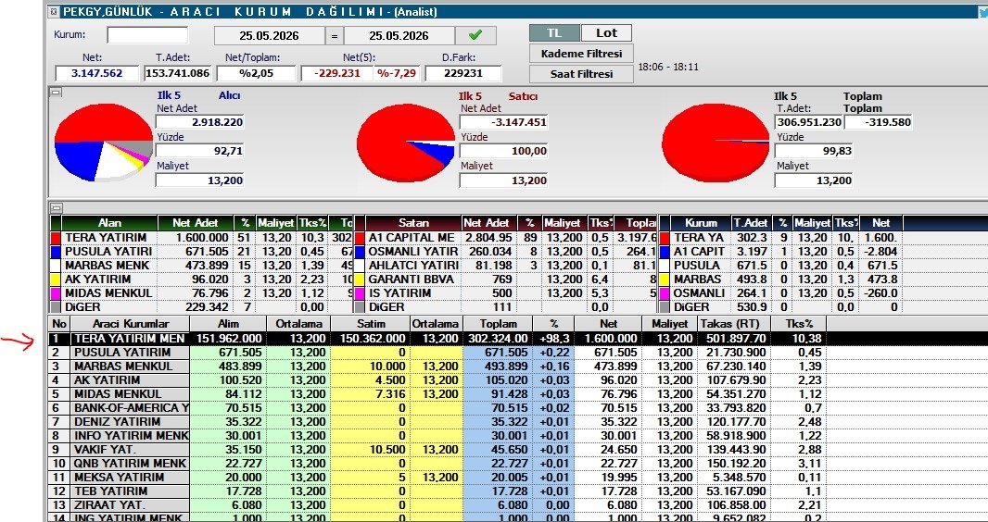Click the Alan column header
This screenshot has height=522, width=988.
pos(109,223)
